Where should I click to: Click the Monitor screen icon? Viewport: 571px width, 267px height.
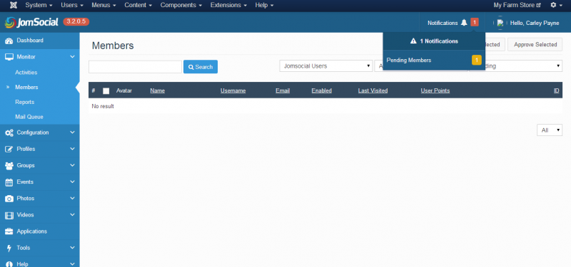point(9,57)
